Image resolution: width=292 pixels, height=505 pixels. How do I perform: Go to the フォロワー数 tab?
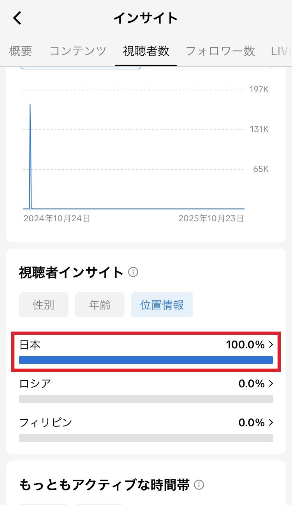(x=220, y=51)
